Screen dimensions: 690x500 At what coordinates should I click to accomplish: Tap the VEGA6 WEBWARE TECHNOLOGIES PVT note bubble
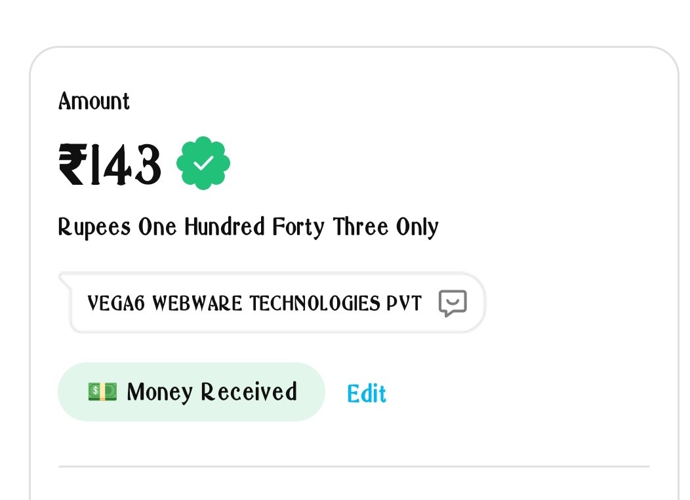[275, 303]
